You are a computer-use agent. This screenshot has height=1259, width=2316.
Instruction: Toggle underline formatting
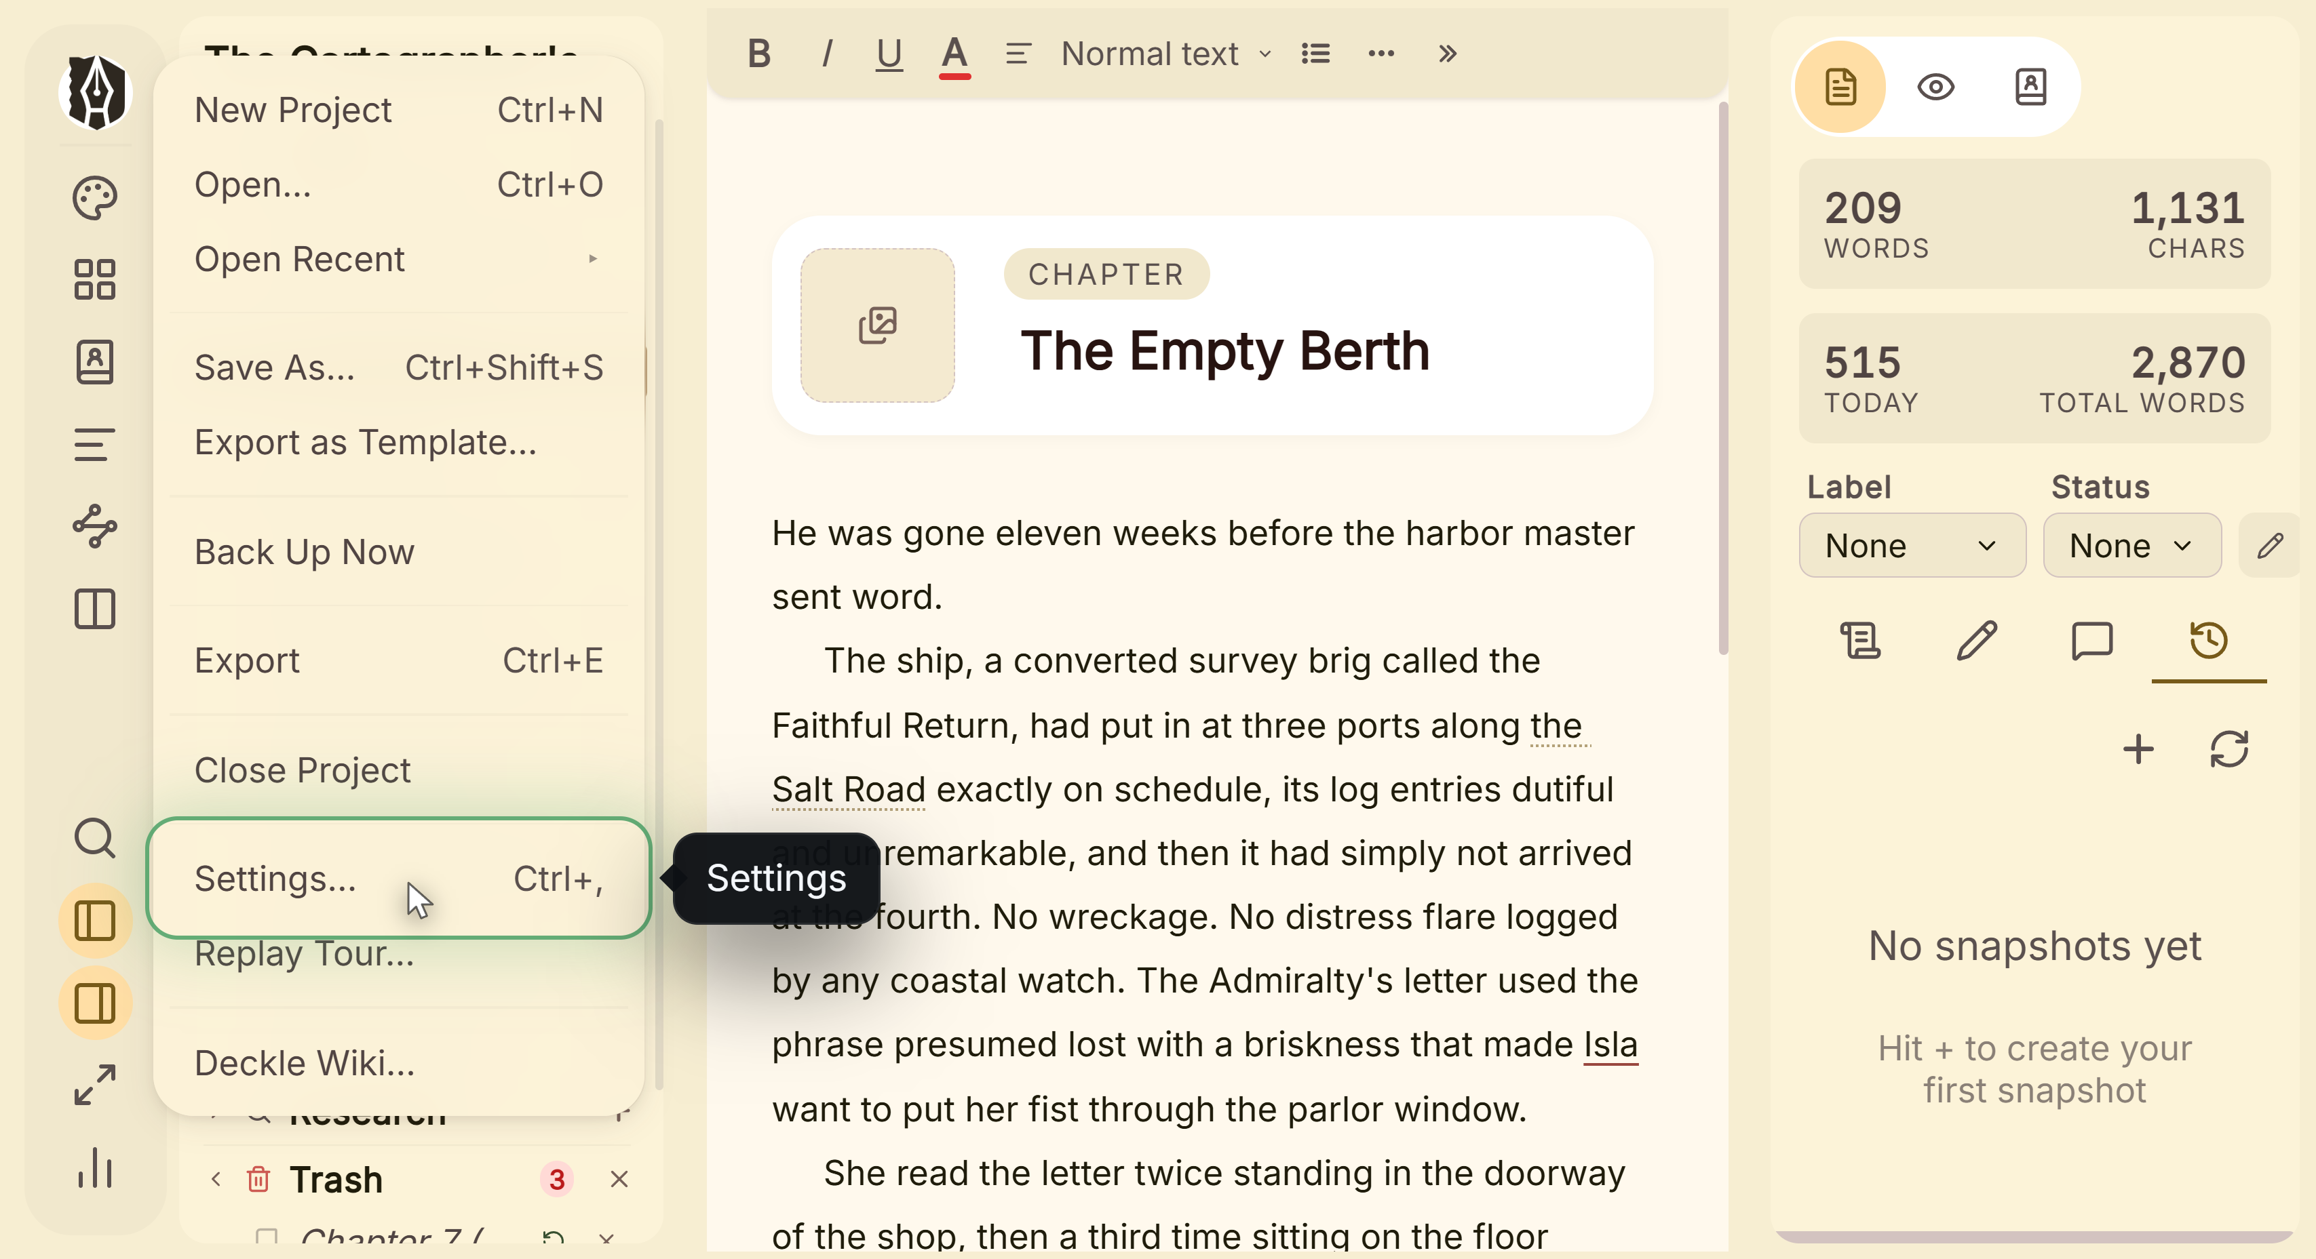pyautogui.click(x=889, y=54)
